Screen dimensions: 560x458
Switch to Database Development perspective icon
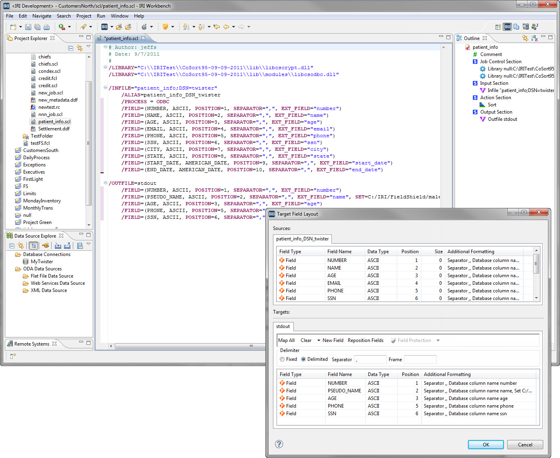(x=516, y=27)
